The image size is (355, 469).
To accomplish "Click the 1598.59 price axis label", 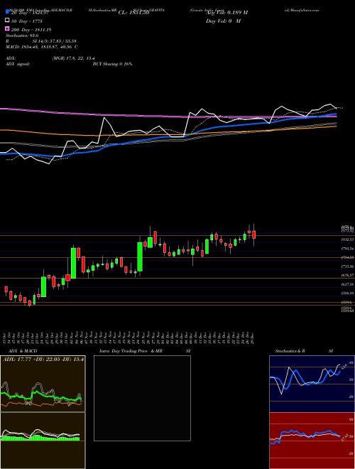I will (x=347, y=293).
